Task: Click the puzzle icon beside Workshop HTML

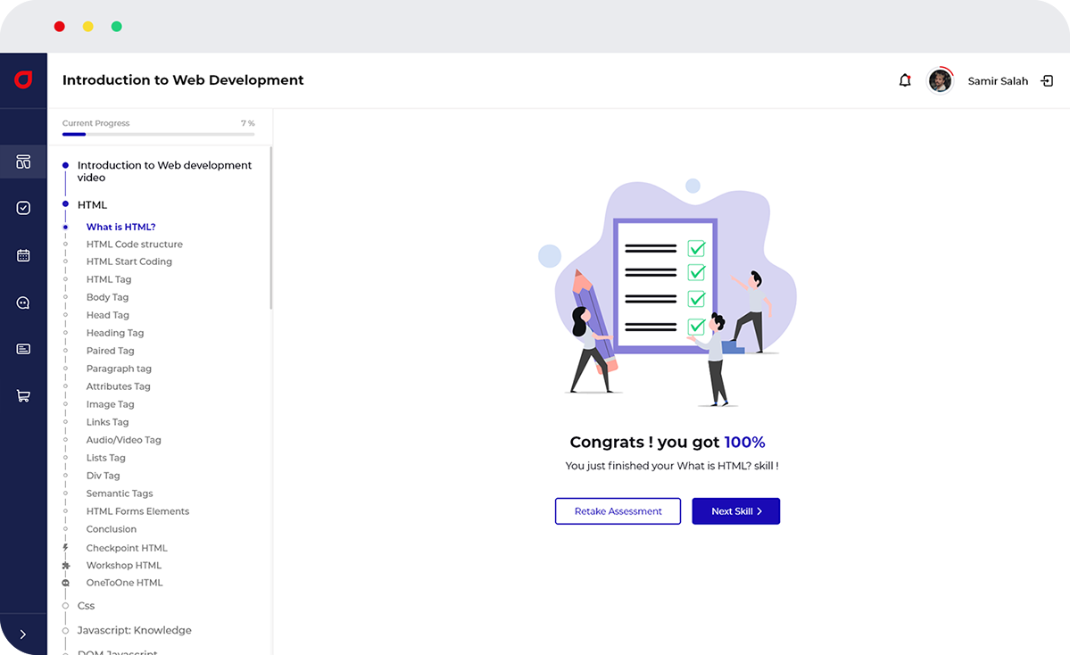Action: 65,565
